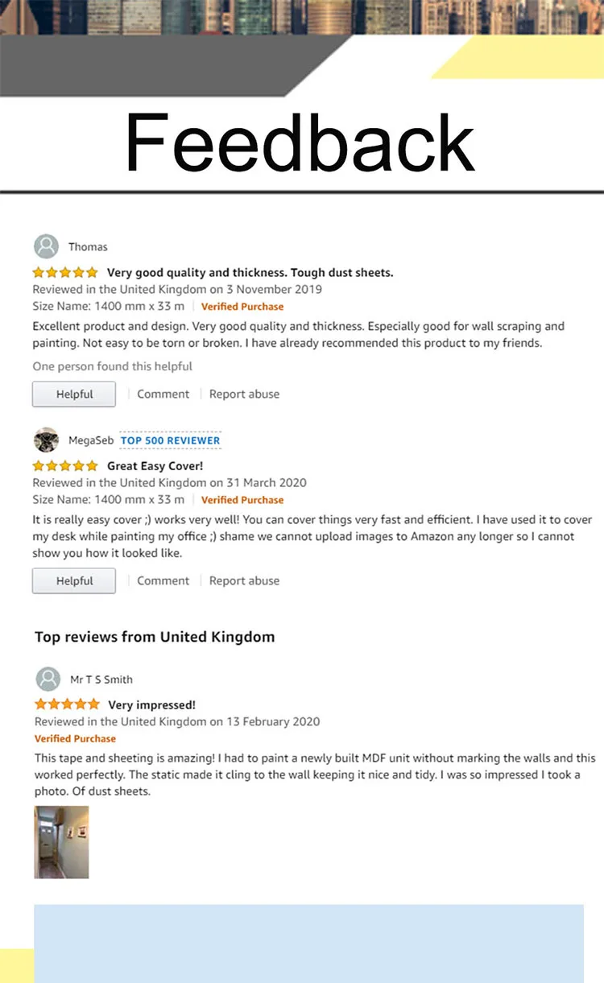Open the TOP 500 REVIEWER badge
The height and width of the screenshot is (983, 604).
click(x=170, y=440)
